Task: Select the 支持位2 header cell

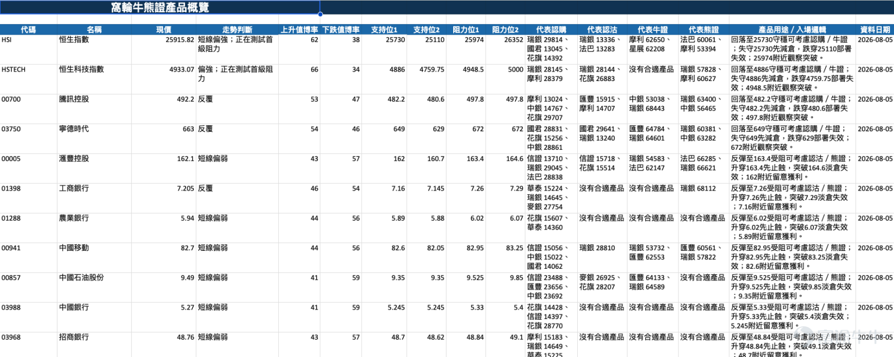Action: pyautogui.click(x=426, y=30)
